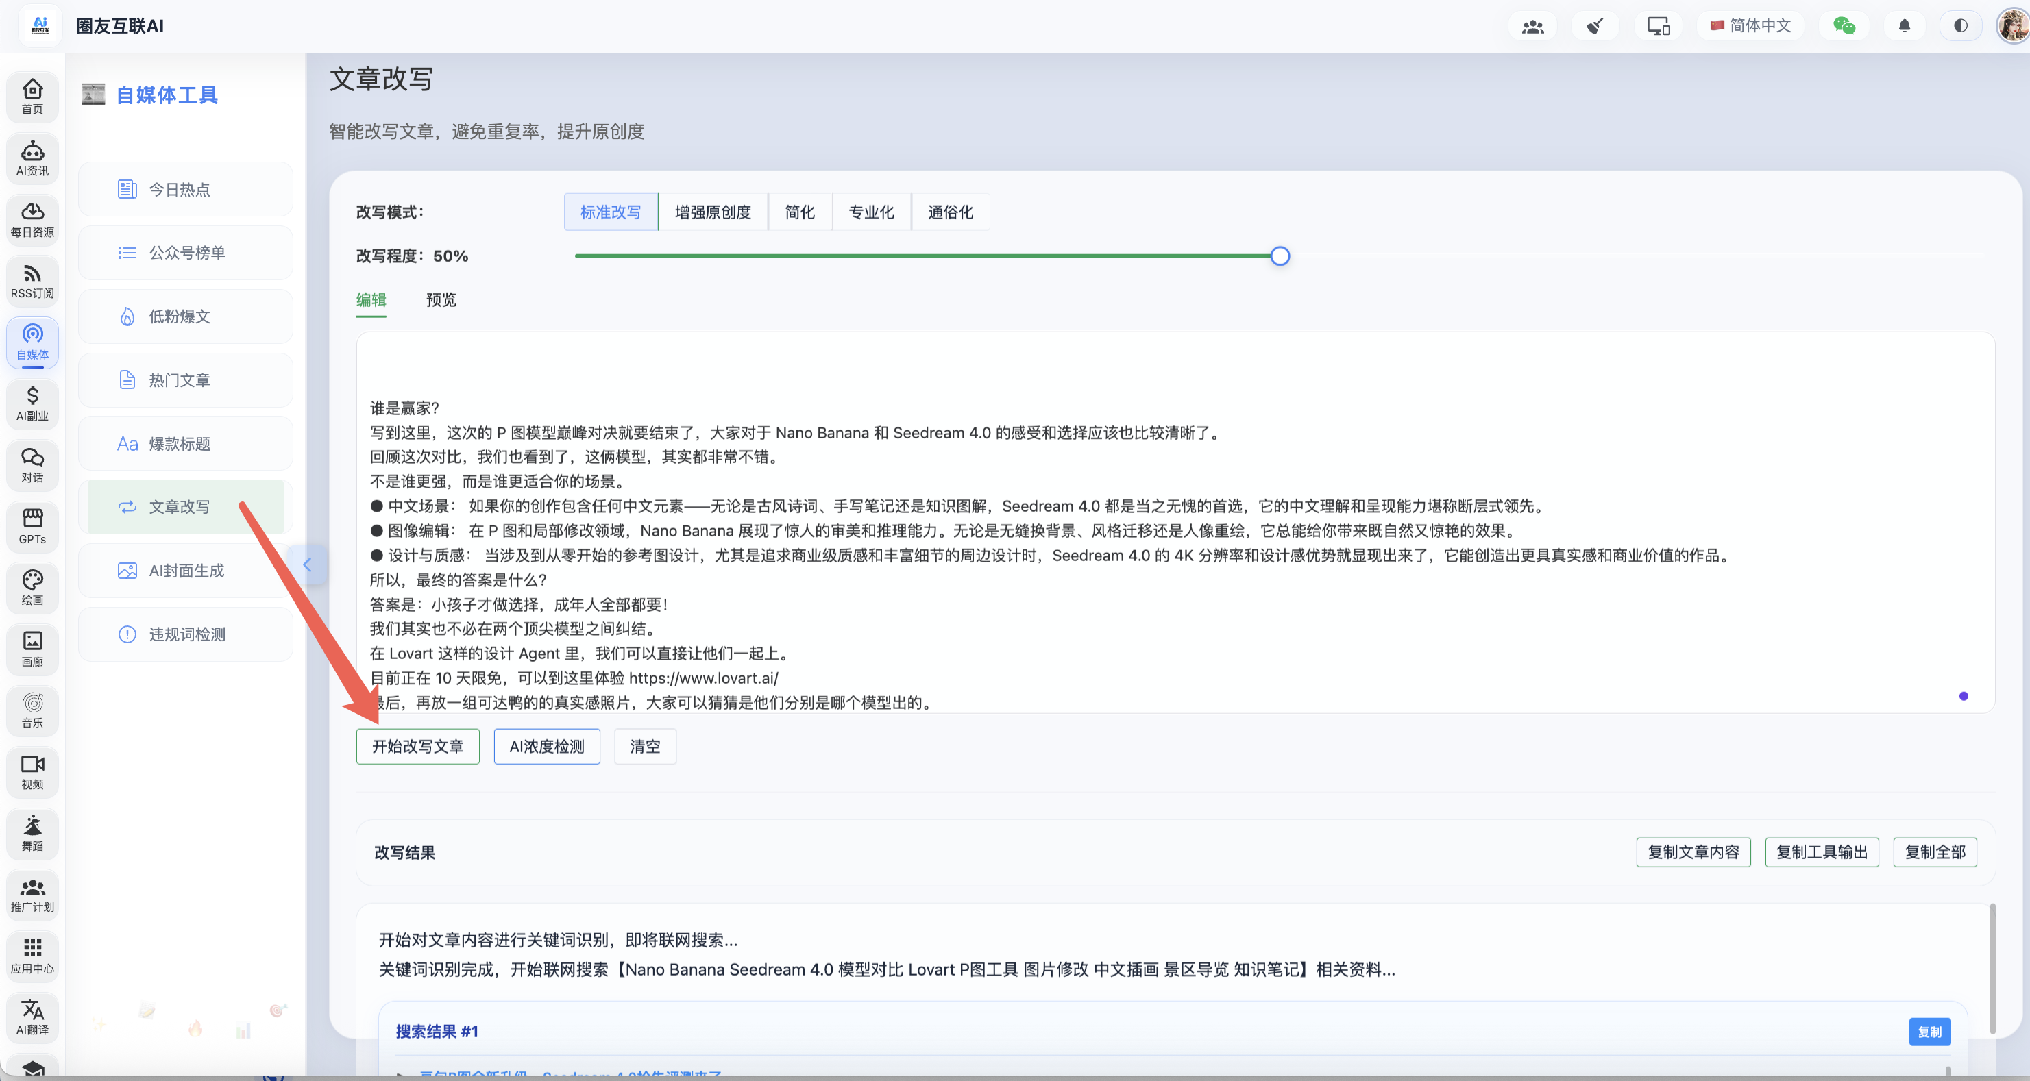Click the 改写程度 slider handle

pyautogui.click(x=1280, y=256)
